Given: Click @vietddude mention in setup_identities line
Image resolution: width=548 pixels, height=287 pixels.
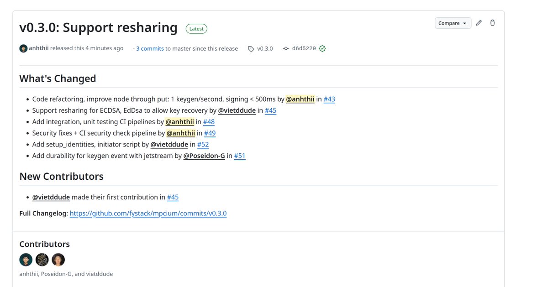Looking at the screenshot, I should pos(169,144).
